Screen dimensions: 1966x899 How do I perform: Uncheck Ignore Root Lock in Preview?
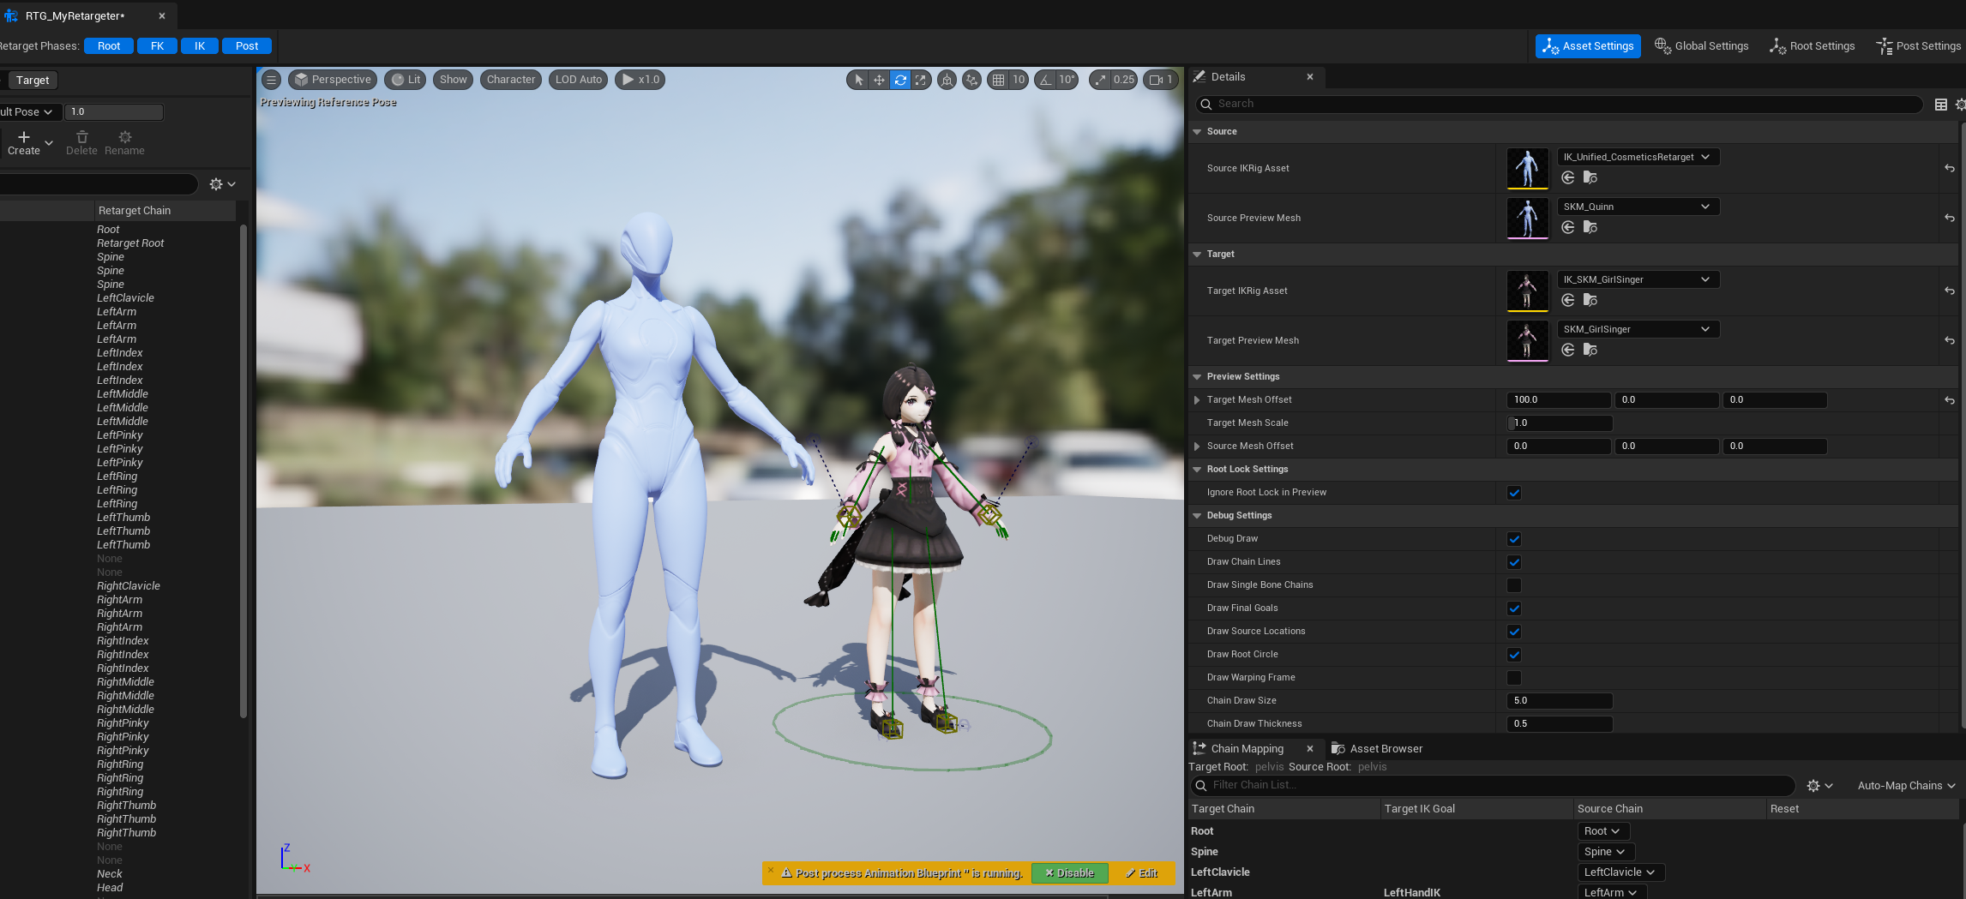point(1514,493)
